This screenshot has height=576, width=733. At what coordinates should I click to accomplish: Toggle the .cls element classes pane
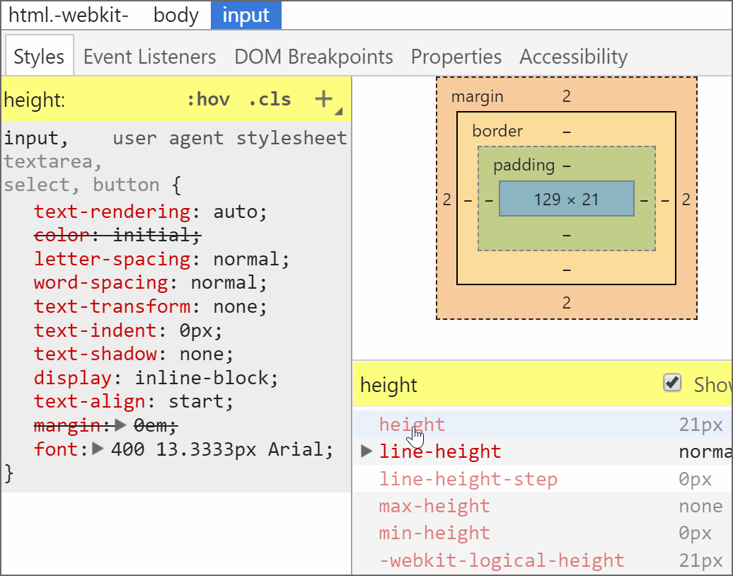(x=270, y=99)
